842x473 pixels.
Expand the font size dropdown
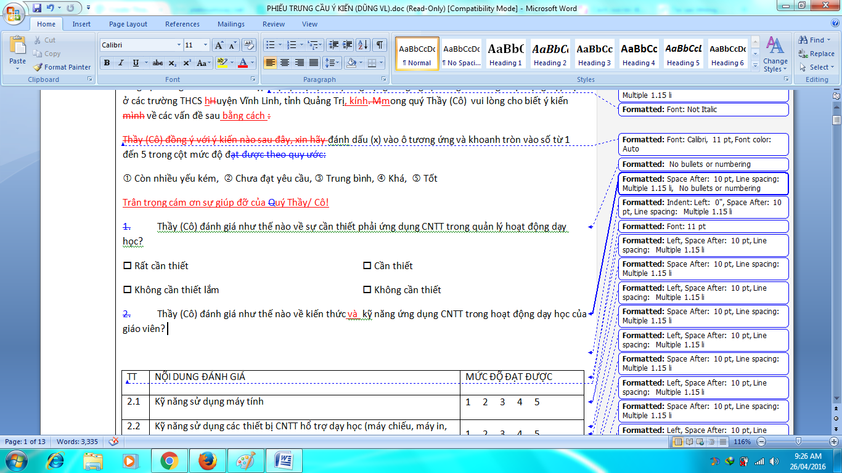pyautogui.click(x=205, y=45)
